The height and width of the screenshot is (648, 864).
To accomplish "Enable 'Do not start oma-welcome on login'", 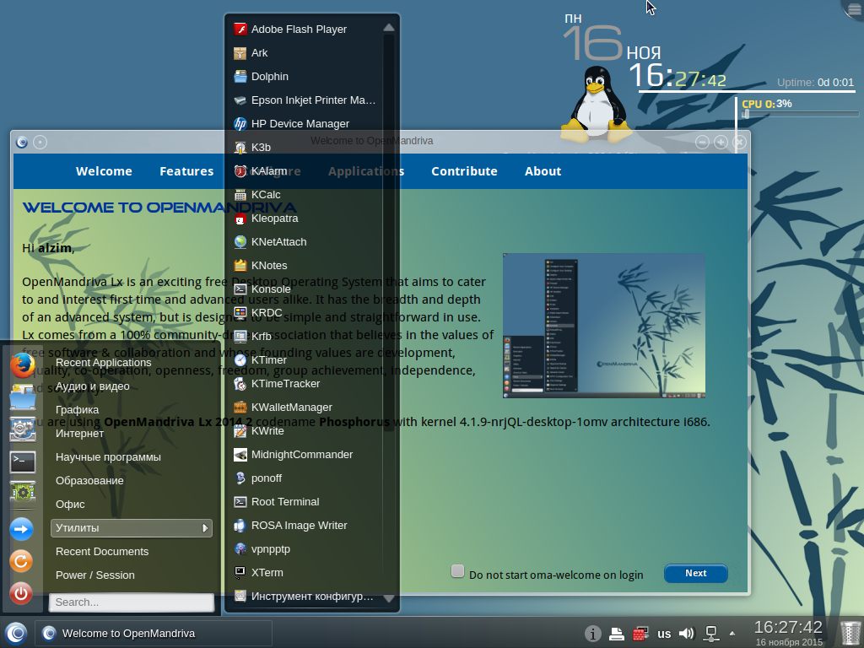I will click(x=457, y=571).
